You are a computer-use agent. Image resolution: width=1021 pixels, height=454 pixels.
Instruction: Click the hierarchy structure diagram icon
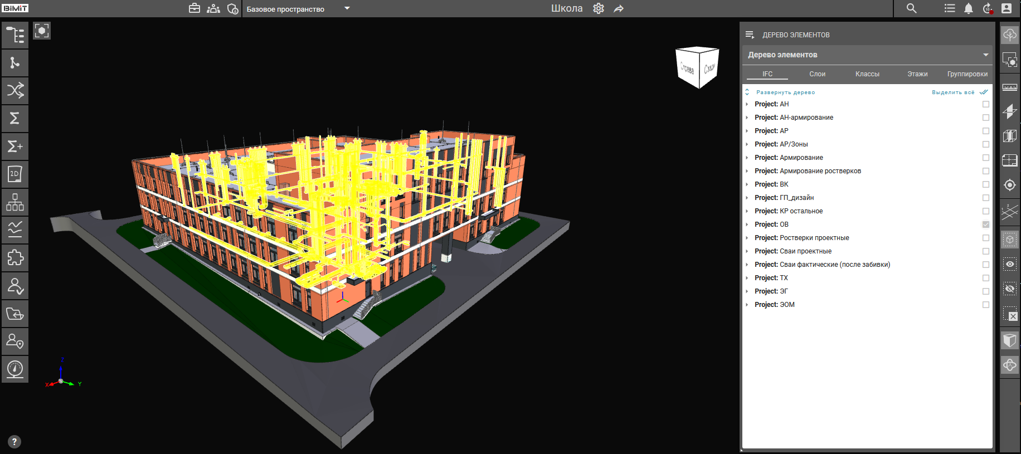point(15,202)
